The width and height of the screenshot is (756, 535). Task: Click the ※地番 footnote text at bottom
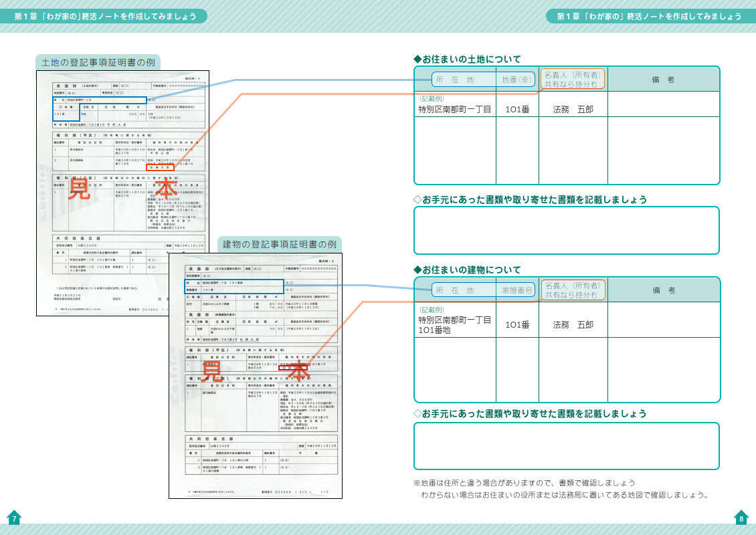(x=525, y=482)
